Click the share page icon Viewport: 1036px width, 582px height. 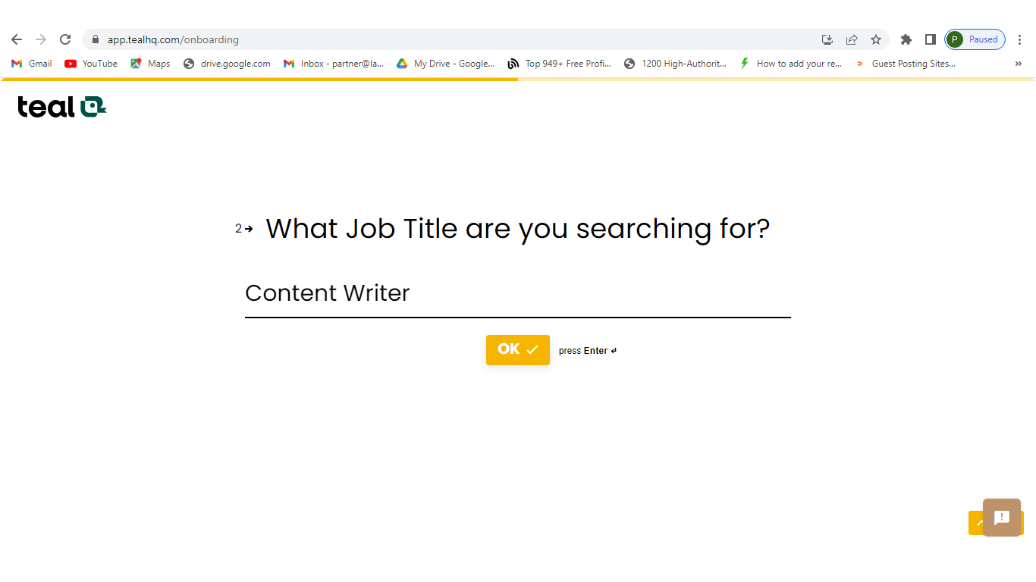click(x=852, y=39)
